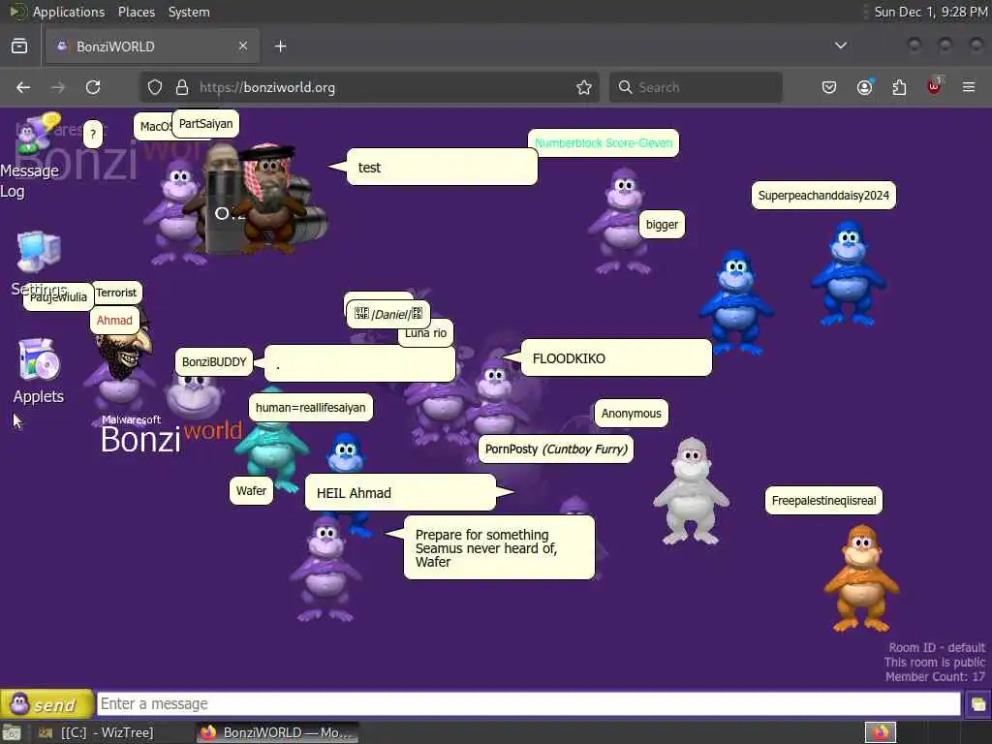The height and width of the screenshot is (744, 992).
Task: Click the Terrorist name tag
Action: [116, 293]
